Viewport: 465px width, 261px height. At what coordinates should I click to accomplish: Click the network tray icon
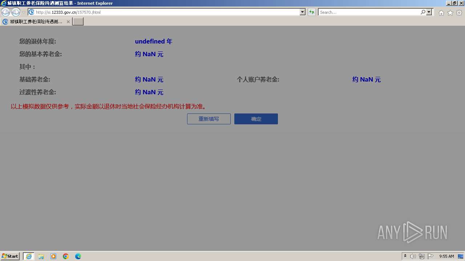click(422, 256)
